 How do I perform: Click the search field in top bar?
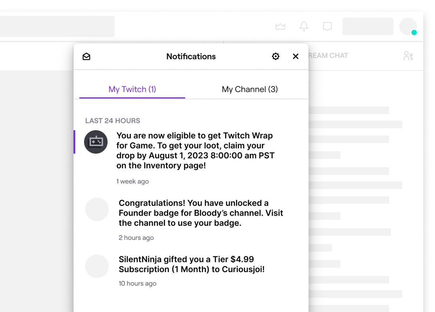pyautogui.click(x=57, y=26)
